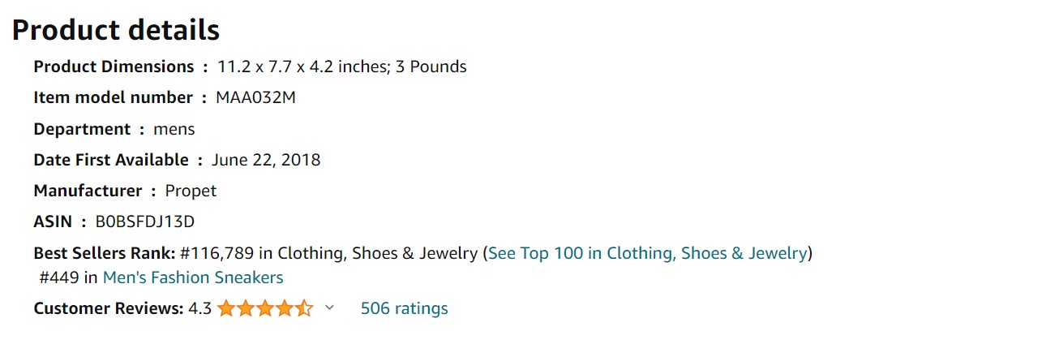Click the orange star rating icons

pyautogui.click(x=265, y=308)
